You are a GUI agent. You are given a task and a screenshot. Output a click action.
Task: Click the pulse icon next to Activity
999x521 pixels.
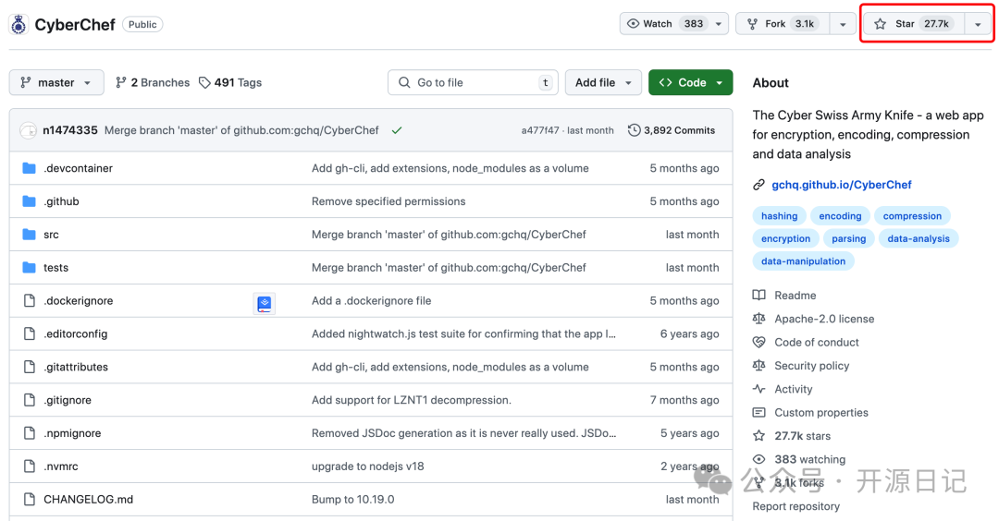point(758,389)
